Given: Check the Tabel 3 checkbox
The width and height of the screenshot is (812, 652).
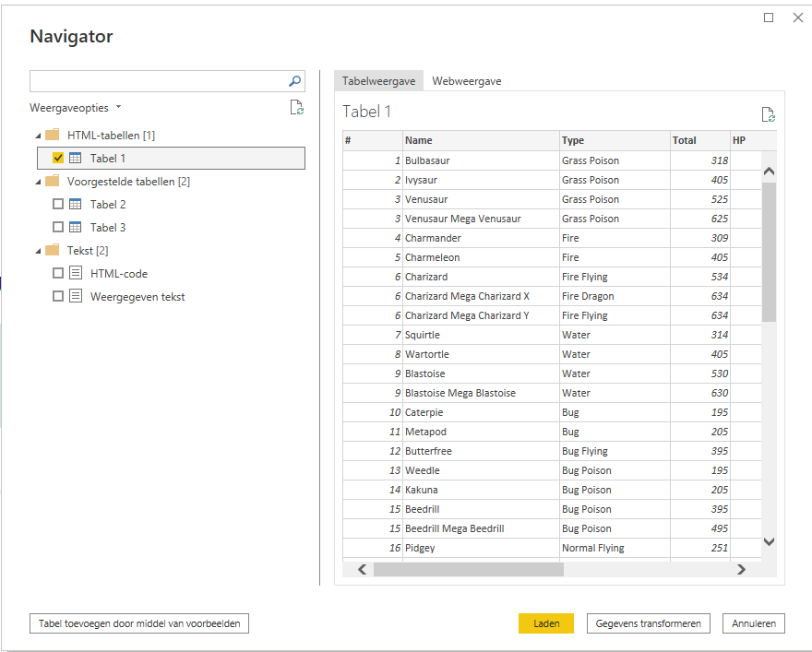Looking at the screenshot, I should [x=58, y=227].
